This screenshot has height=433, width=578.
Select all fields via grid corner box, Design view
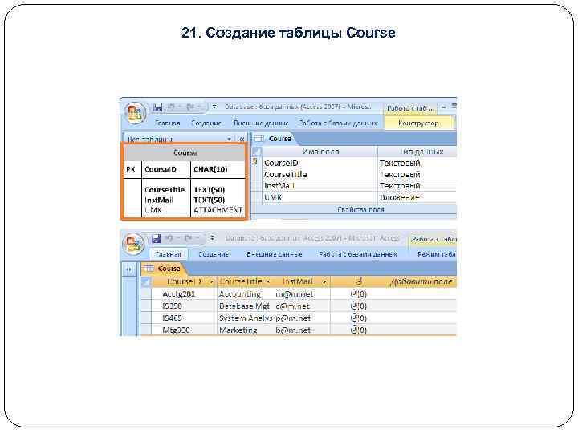(x=258, y=152)
